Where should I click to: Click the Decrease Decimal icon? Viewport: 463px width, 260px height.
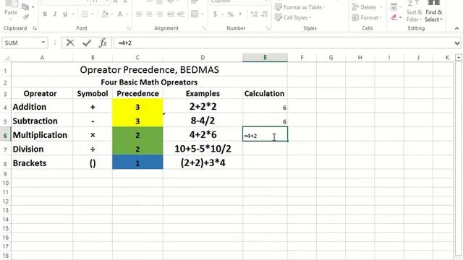pyautogui.click(x=265, y=14)
